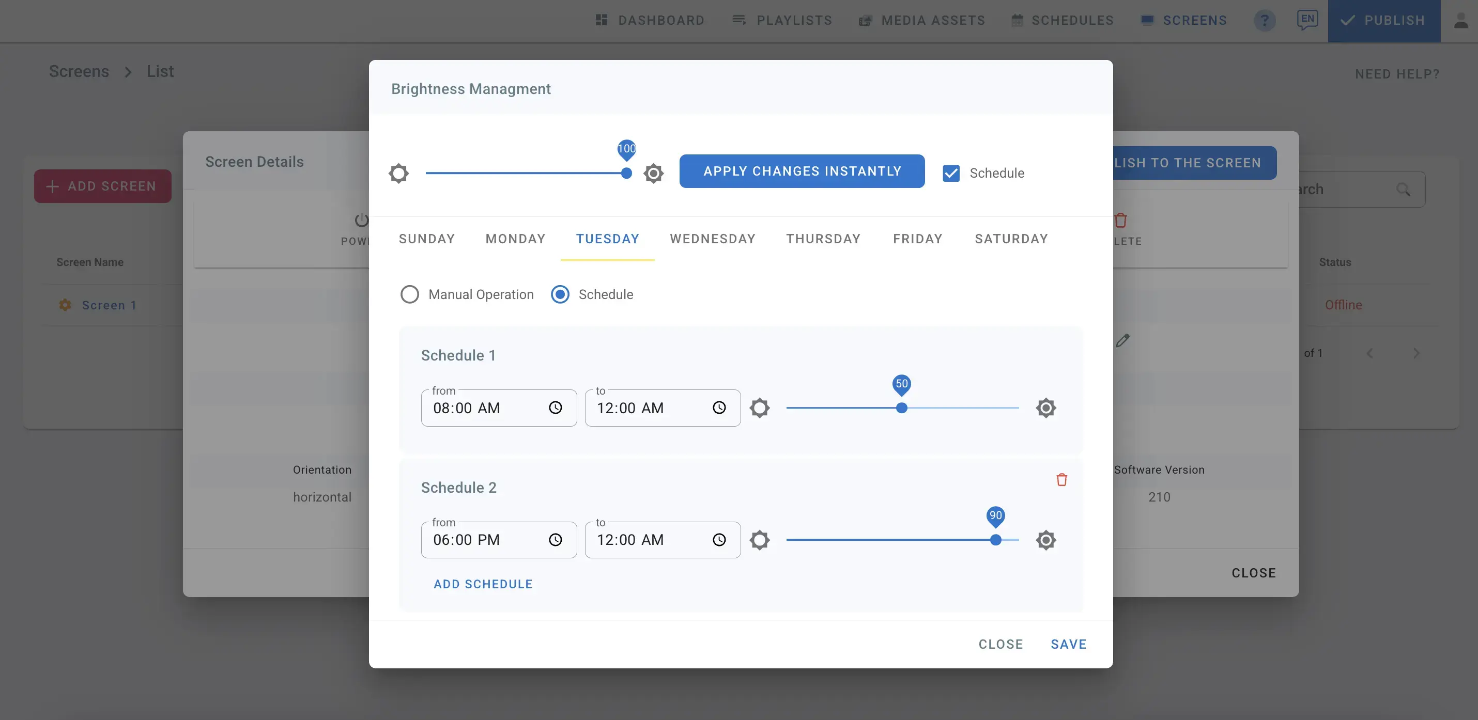The image size is (1478, 720).
Task: Click the Schedule 1 brightness slider handle at 50
Action: coord(901,408)
